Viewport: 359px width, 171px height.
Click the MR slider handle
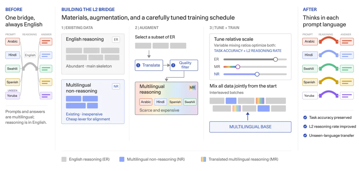click(238, 67)
